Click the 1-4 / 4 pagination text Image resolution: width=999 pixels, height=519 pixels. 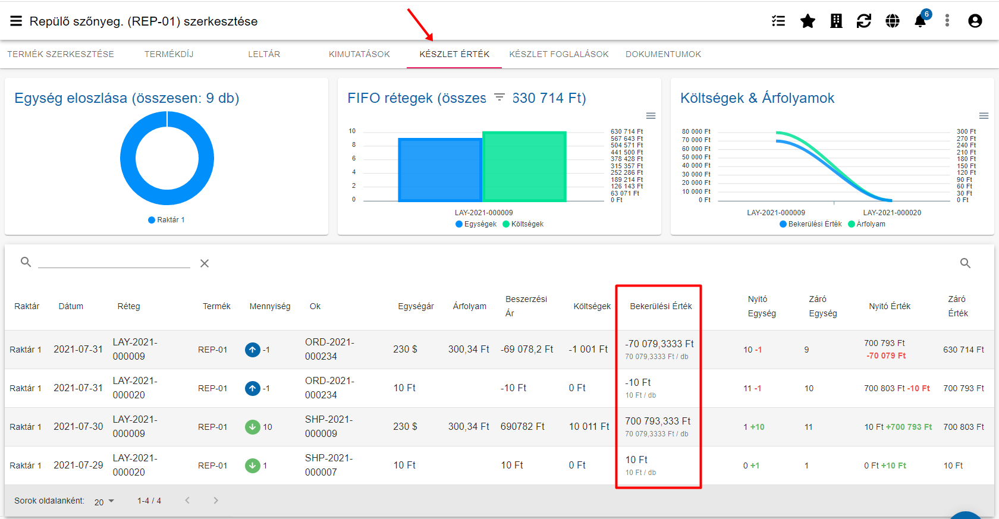pyautogui.click(x=149, y=501)
